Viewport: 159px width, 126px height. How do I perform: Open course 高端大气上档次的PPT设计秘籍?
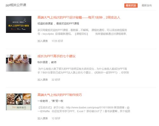coord(79,17)
